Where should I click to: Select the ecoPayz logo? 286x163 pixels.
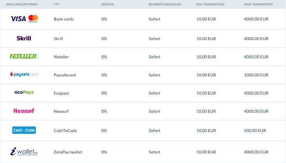click(x=24, y=92)
